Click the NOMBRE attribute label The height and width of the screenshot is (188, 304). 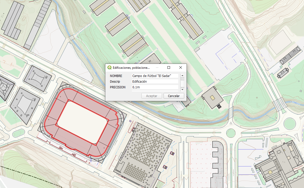[116, 76]
